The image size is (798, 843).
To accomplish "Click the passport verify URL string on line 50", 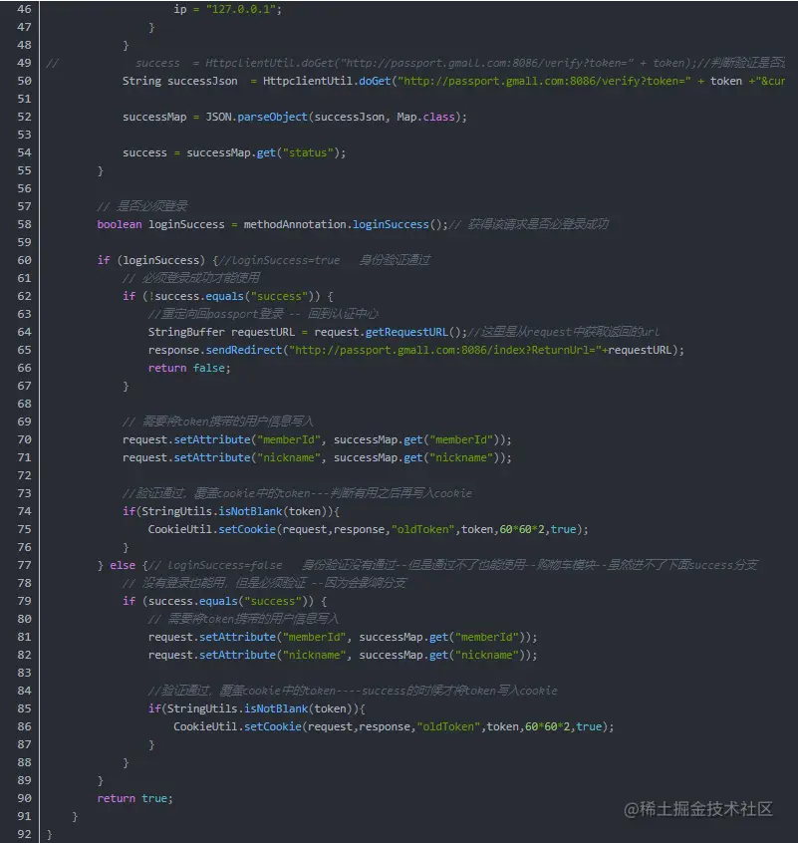I will coord(544,81).
